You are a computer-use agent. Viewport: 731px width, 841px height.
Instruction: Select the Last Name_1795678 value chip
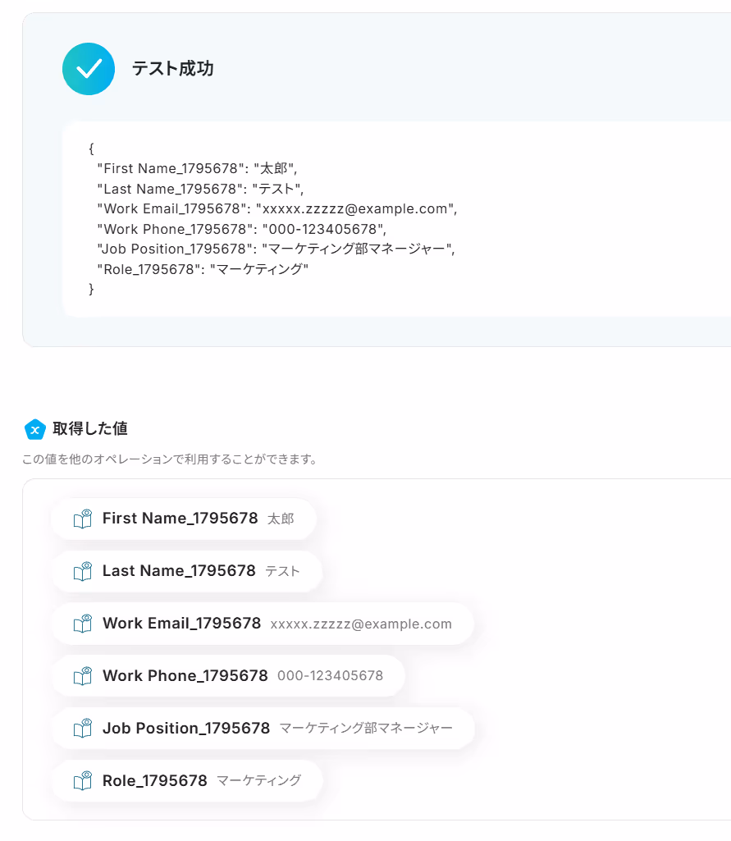(x=186, y=571)
